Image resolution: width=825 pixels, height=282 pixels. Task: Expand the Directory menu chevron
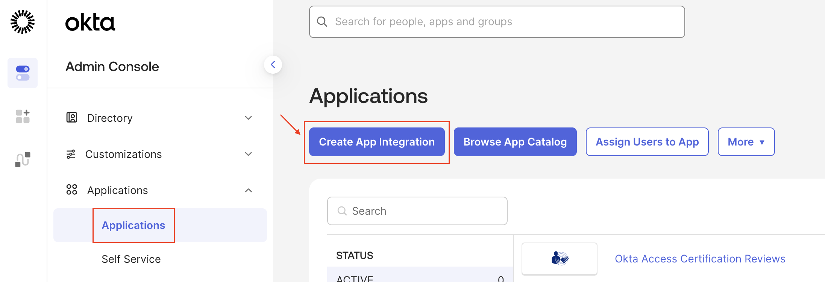tap(248, 118)
